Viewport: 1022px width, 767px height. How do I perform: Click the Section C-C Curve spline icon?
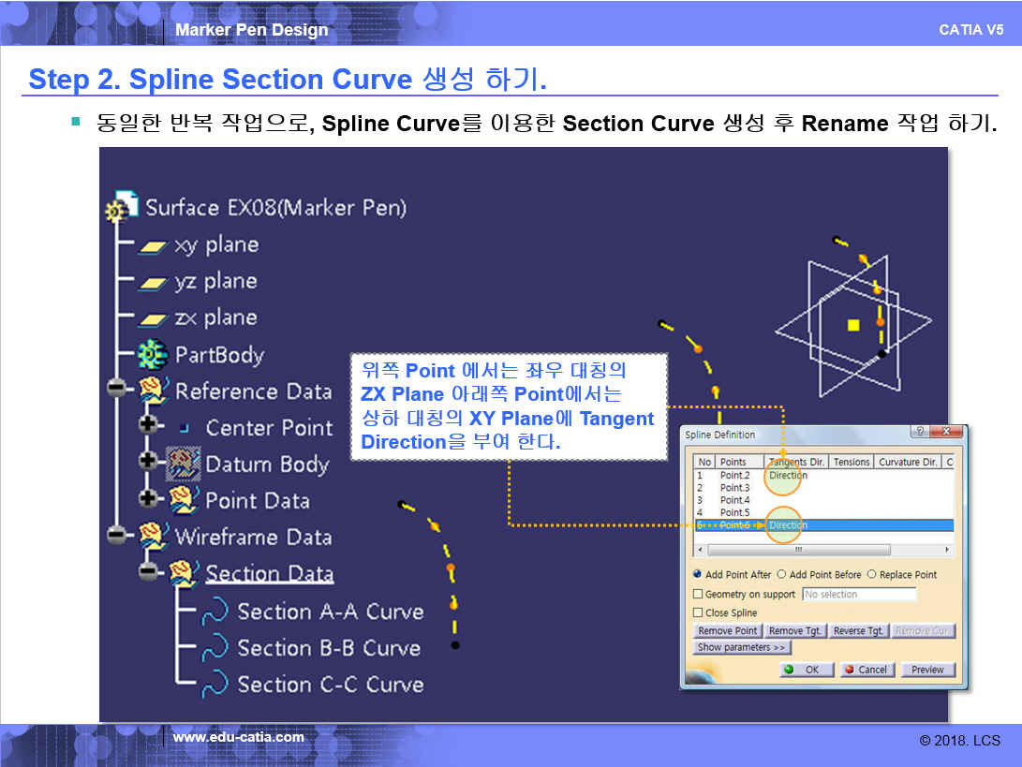tap(215, 684)
